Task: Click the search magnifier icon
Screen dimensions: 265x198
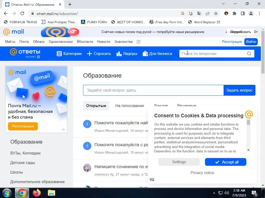Action: click(249, 54)
